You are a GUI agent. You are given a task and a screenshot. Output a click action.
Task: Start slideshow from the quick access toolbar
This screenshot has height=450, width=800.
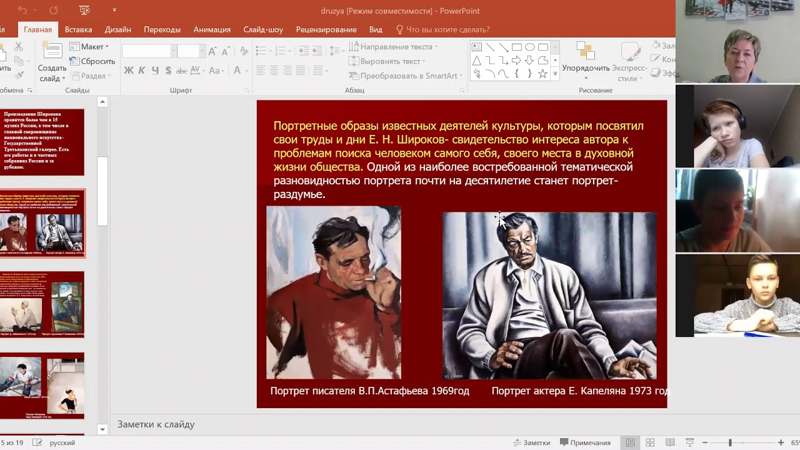point(85,10)
